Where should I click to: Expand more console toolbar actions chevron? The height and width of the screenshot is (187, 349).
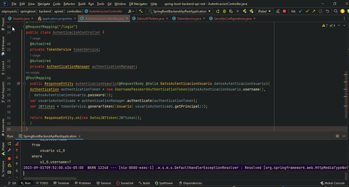click(x=17, y=177)
